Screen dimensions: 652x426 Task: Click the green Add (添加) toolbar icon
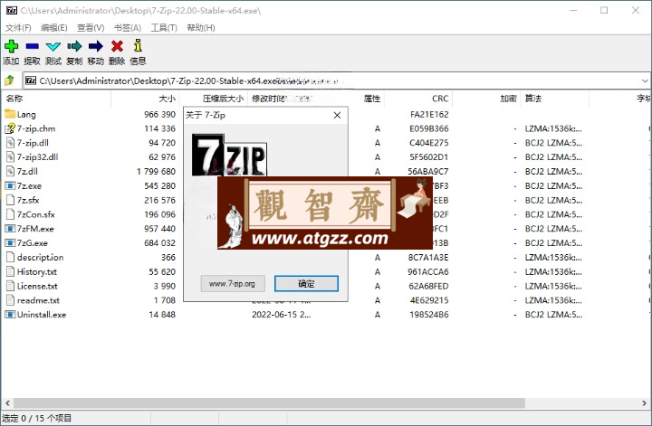(11, 46)
